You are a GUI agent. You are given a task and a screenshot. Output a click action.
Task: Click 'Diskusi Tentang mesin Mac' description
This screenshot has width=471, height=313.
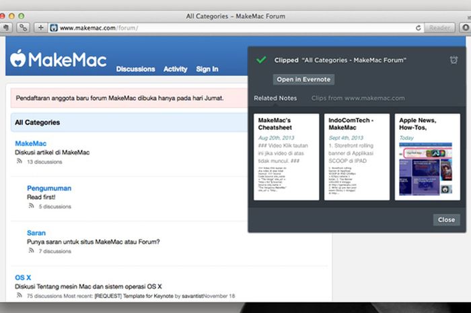click(88, 287)
